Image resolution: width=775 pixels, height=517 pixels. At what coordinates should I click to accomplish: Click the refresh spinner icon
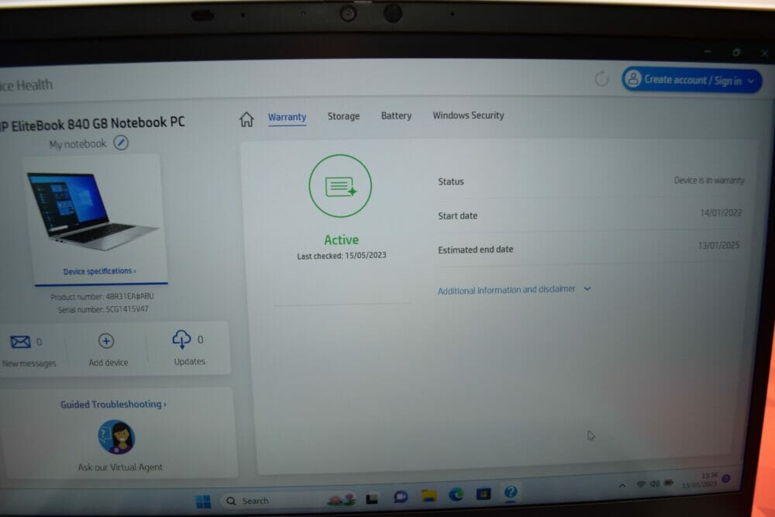click(x=601, y=78)
